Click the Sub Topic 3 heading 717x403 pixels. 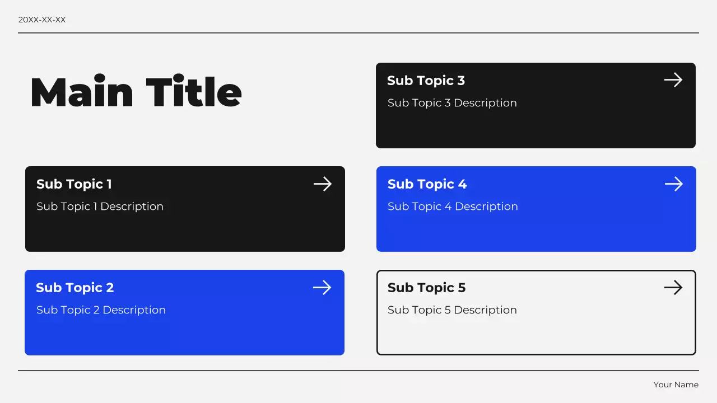pos(426,81)
